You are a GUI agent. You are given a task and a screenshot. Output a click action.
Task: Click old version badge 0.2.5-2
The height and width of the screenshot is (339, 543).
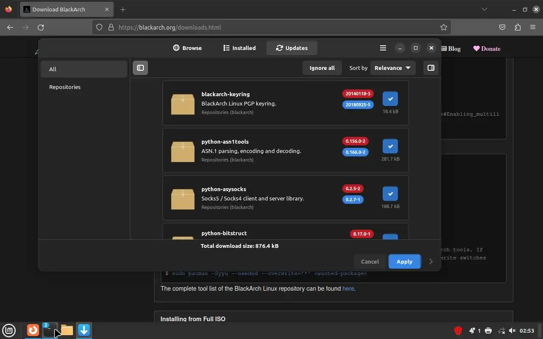click(x=353, y=189)
